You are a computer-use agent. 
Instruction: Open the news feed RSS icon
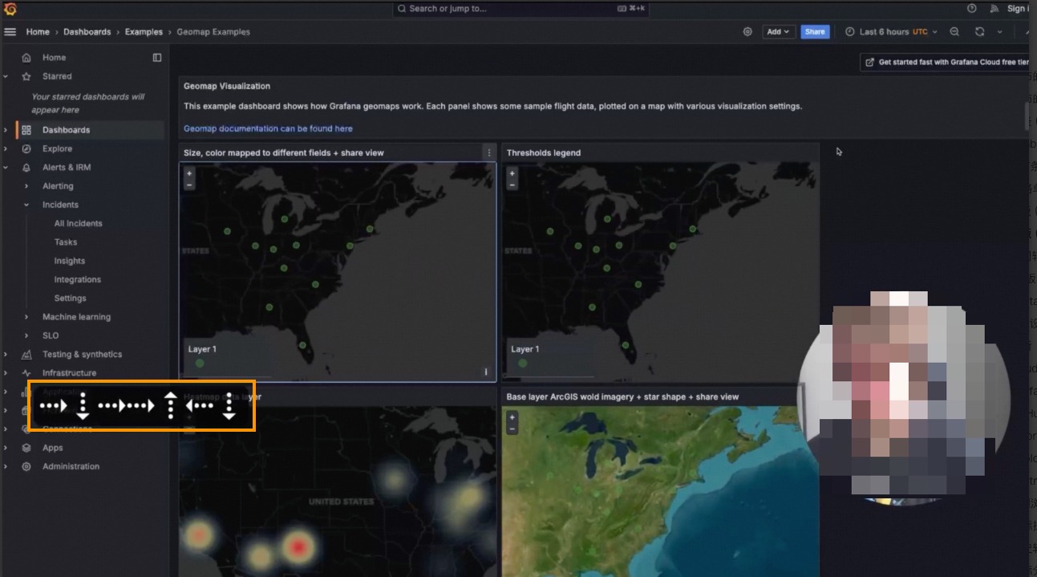tap(994, 8)
